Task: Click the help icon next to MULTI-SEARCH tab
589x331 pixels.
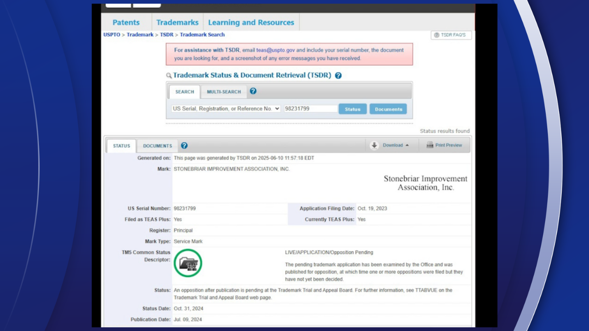Action: (253, 91)
